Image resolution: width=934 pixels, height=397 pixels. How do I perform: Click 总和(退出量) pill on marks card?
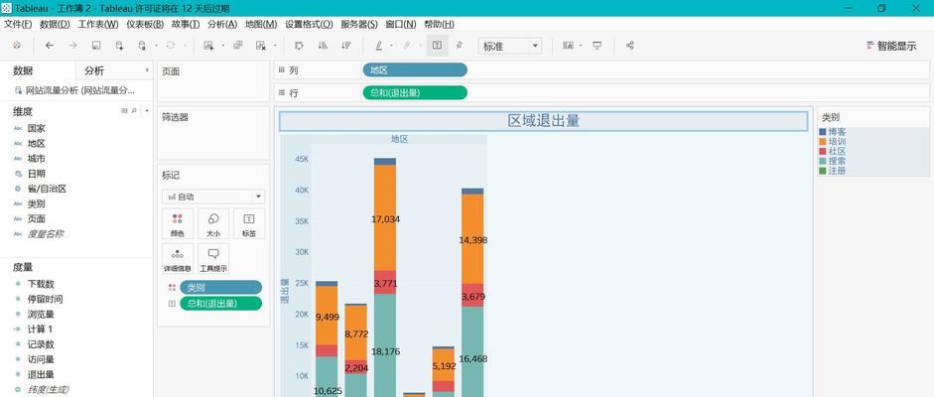[x=221, y=304]
